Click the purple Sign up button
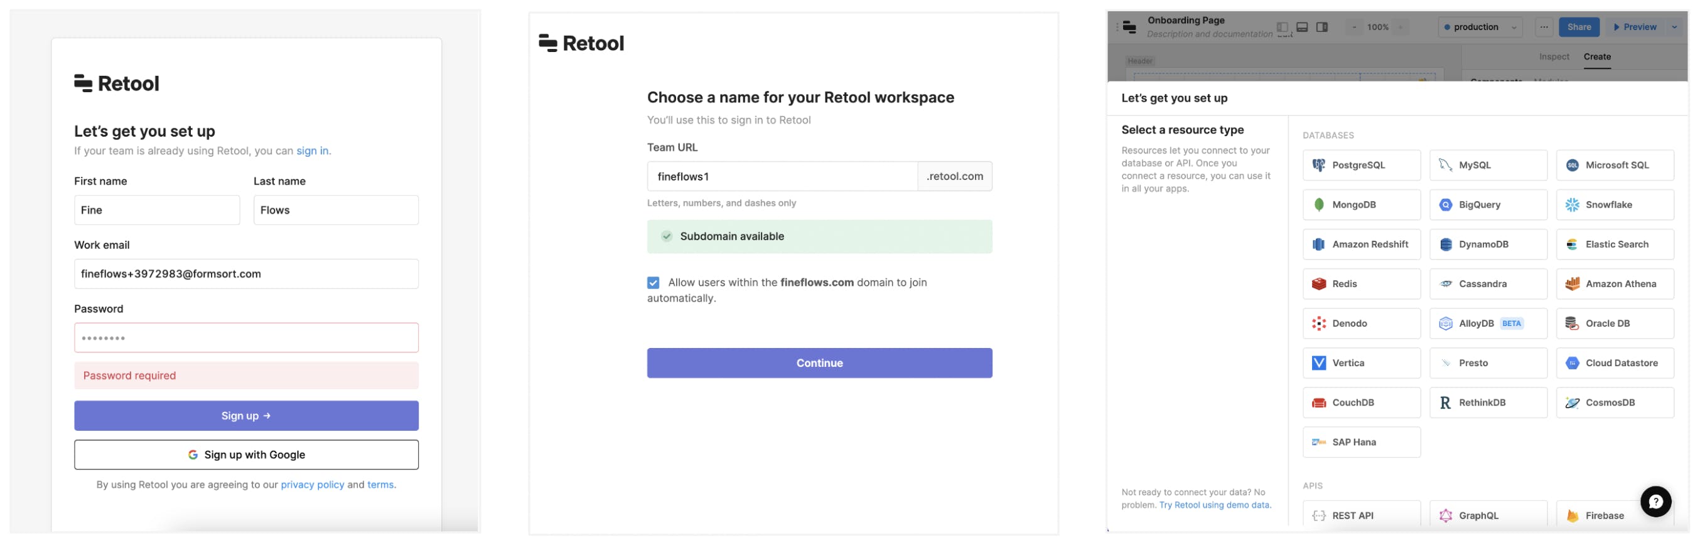 pos(246,416)
